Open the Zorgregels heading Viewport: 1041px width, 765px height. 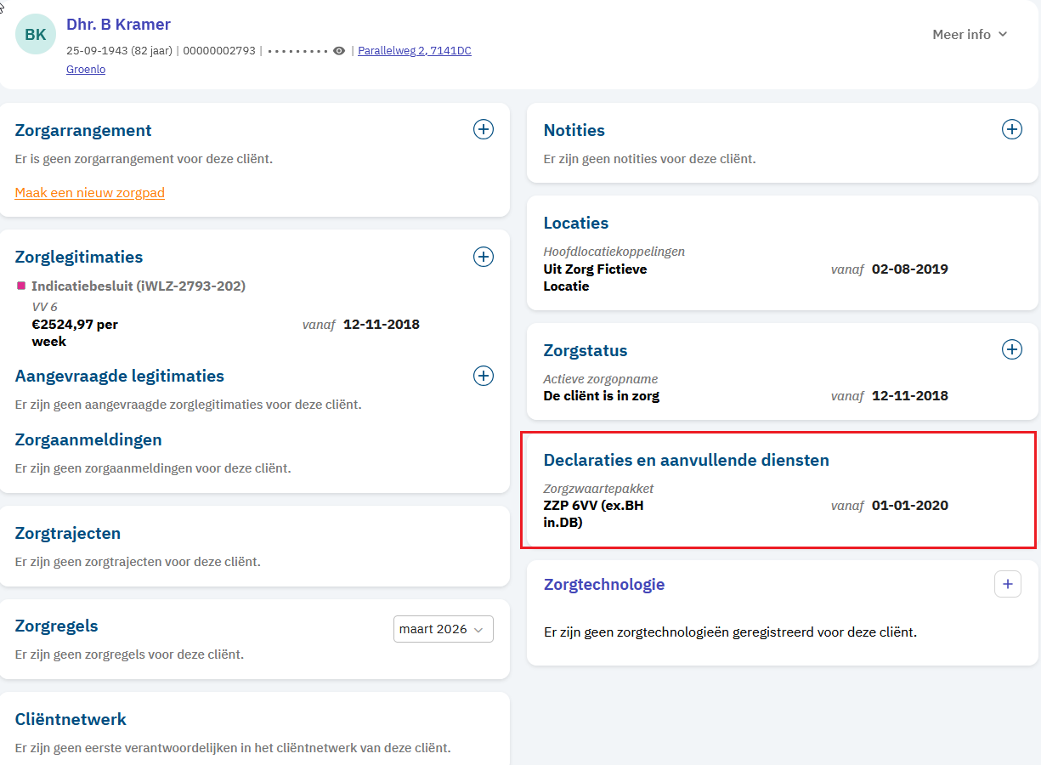[x=57, y=626]
